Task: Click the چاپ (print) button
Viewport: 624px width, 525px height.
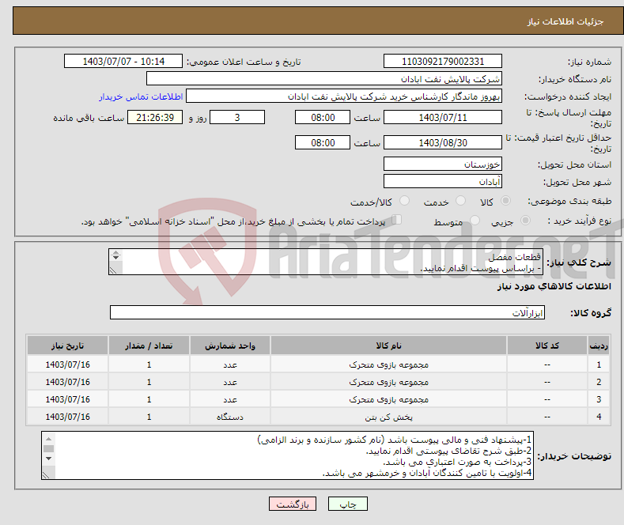Action: tap(347, 504)
